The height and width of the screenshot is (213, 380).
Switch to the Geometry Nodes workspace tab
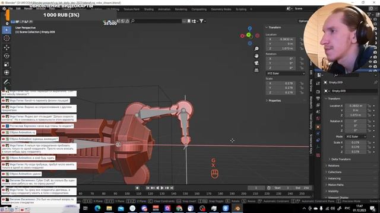pyautogui.click(x=221, y=9)
